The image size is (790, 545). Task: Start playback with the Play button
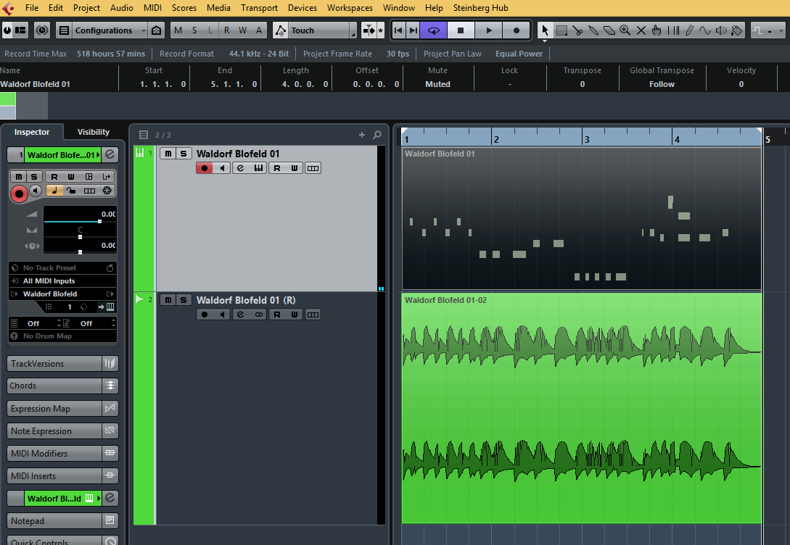tap(488, 30)
